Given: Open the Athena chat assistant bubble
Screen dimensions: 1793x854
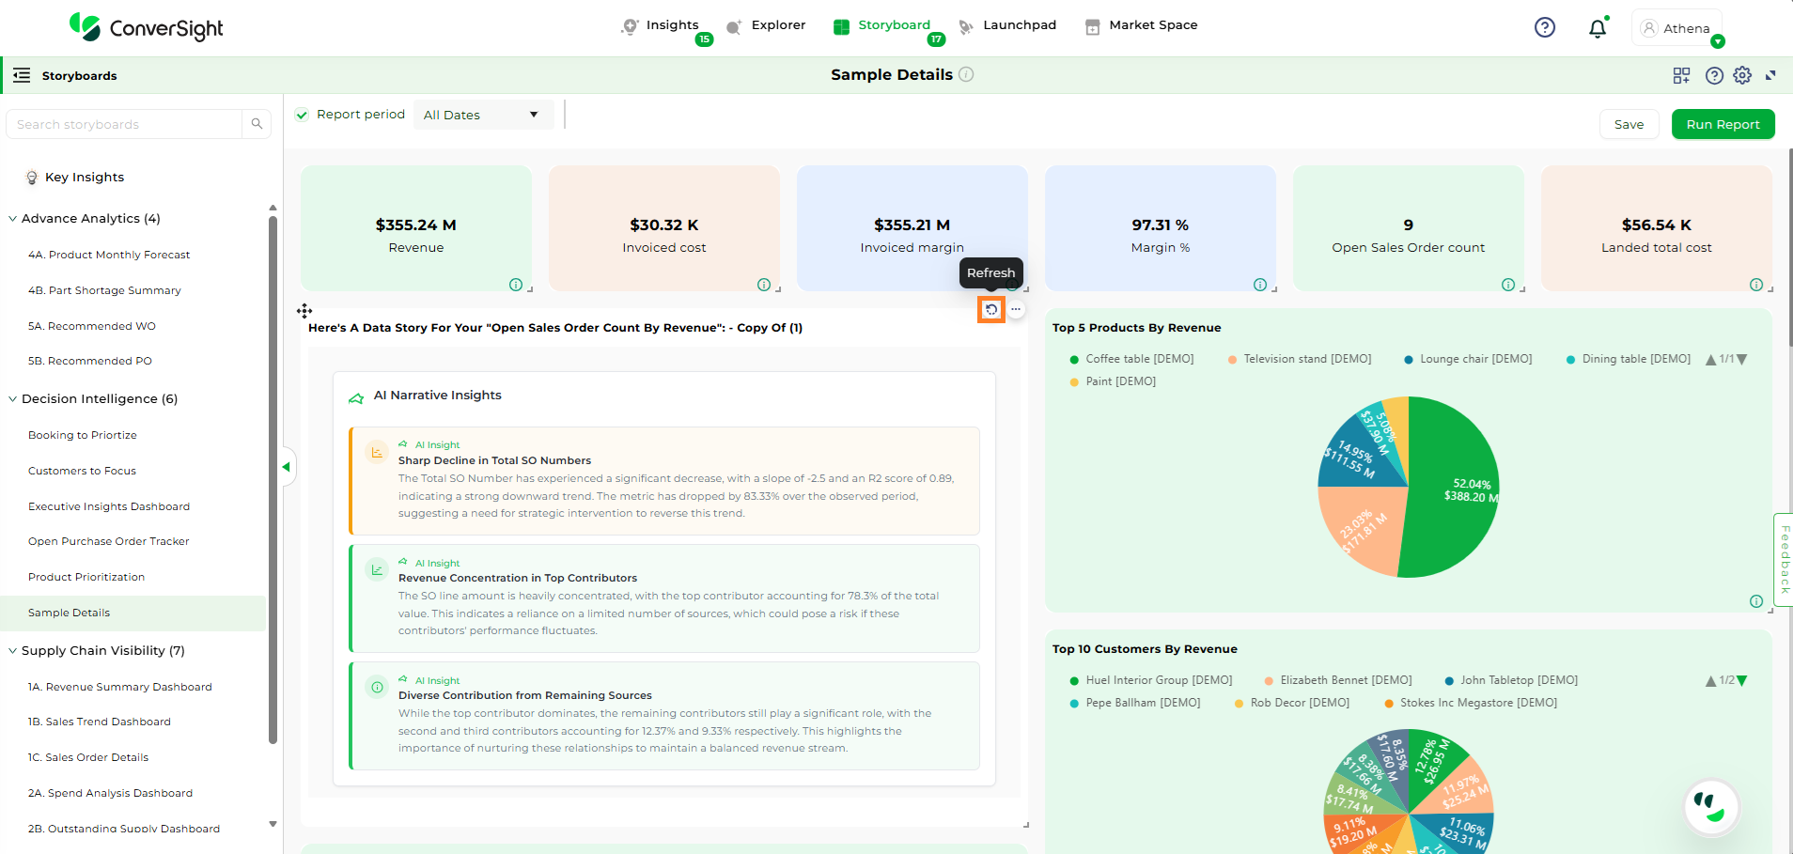Looking at the screenshot, I should coord(1711,806).
